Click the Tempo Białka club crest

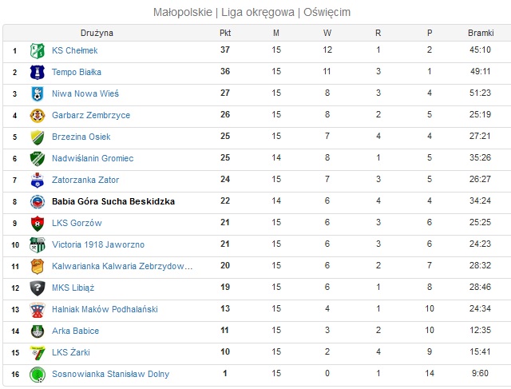(x=38, y=73)
